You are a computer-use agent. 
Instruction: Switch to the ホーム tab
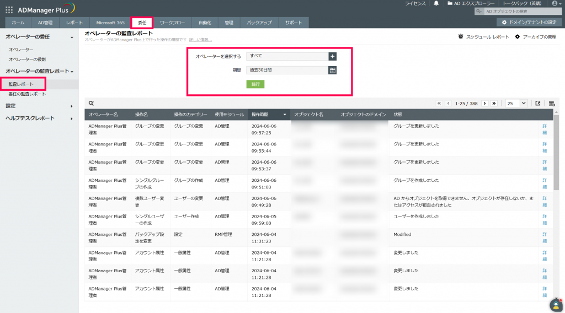coord(18,23)
